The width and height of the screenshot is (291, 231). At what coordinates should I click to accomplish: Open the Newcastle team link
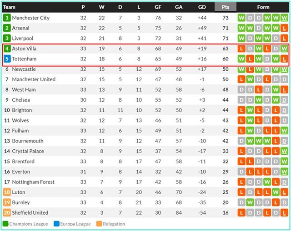coord(24,69)
